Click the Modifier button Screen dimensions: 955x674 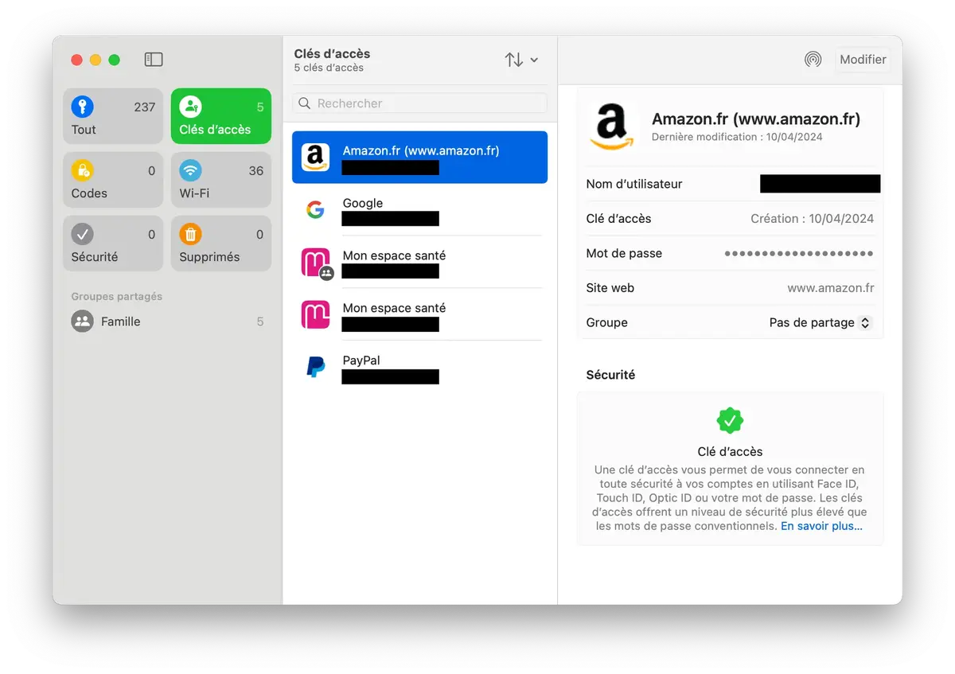tap(863, 59)
